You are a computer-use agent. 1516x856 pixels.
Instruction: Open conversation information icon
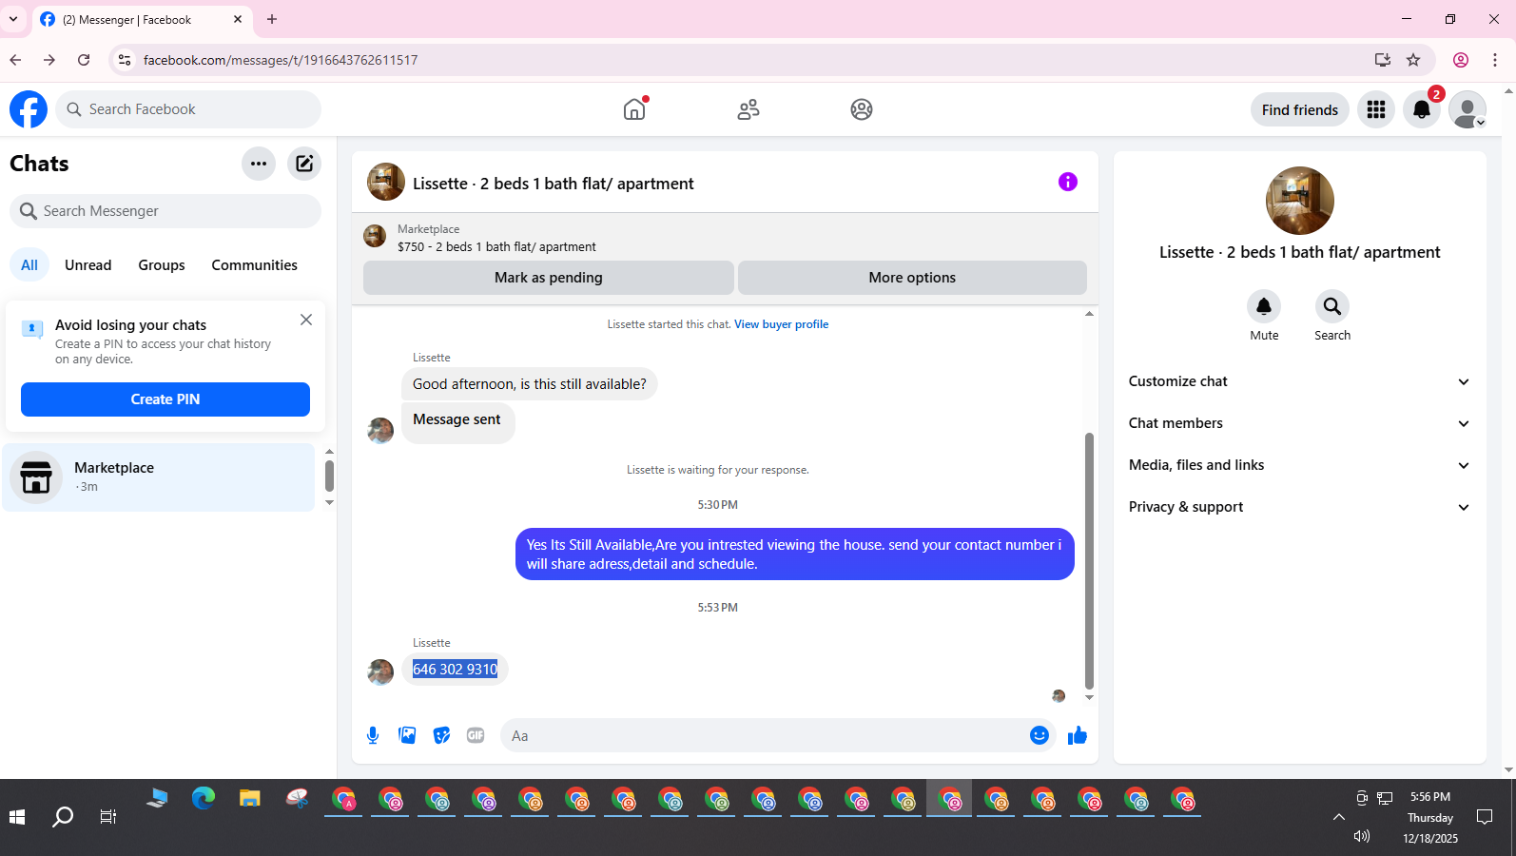click(1068, 182)
